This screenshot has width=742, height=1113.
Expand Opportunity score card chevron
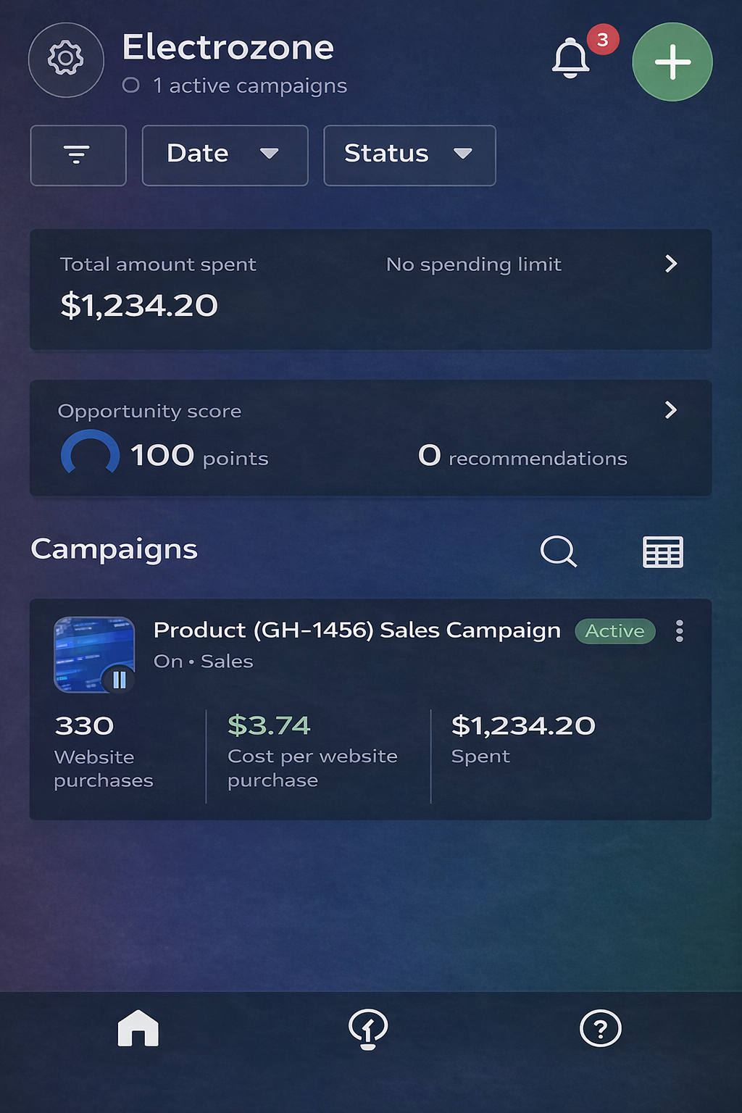click(671, 410)
